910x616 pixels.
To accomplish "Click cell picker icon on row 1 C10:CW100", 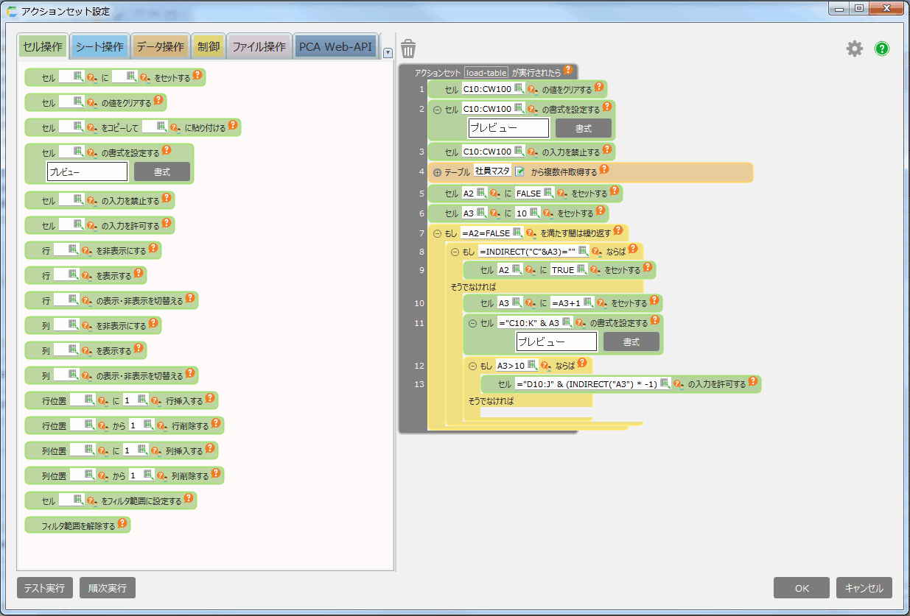I will coord(519,89).
